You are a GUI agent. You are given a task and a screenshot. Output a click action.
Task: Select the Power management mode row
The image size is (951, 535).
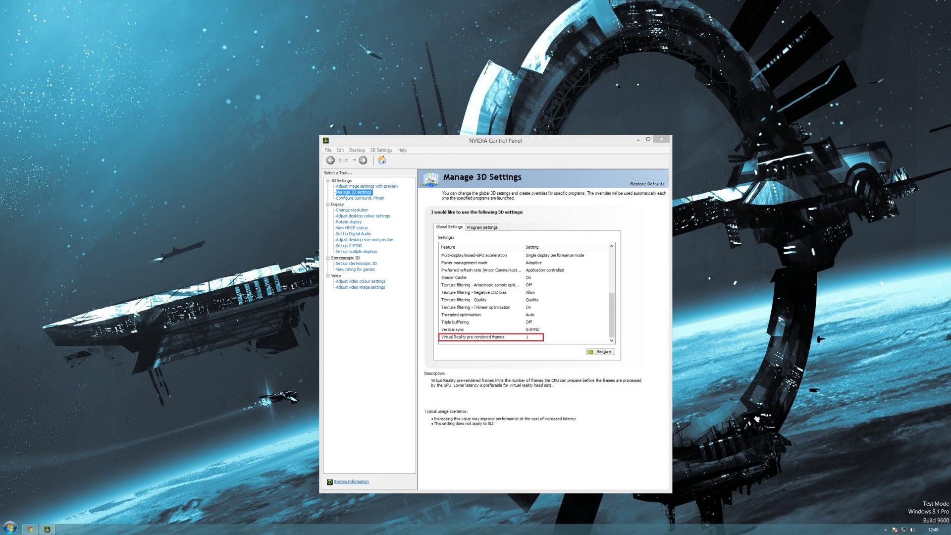[x=524, y=263]
